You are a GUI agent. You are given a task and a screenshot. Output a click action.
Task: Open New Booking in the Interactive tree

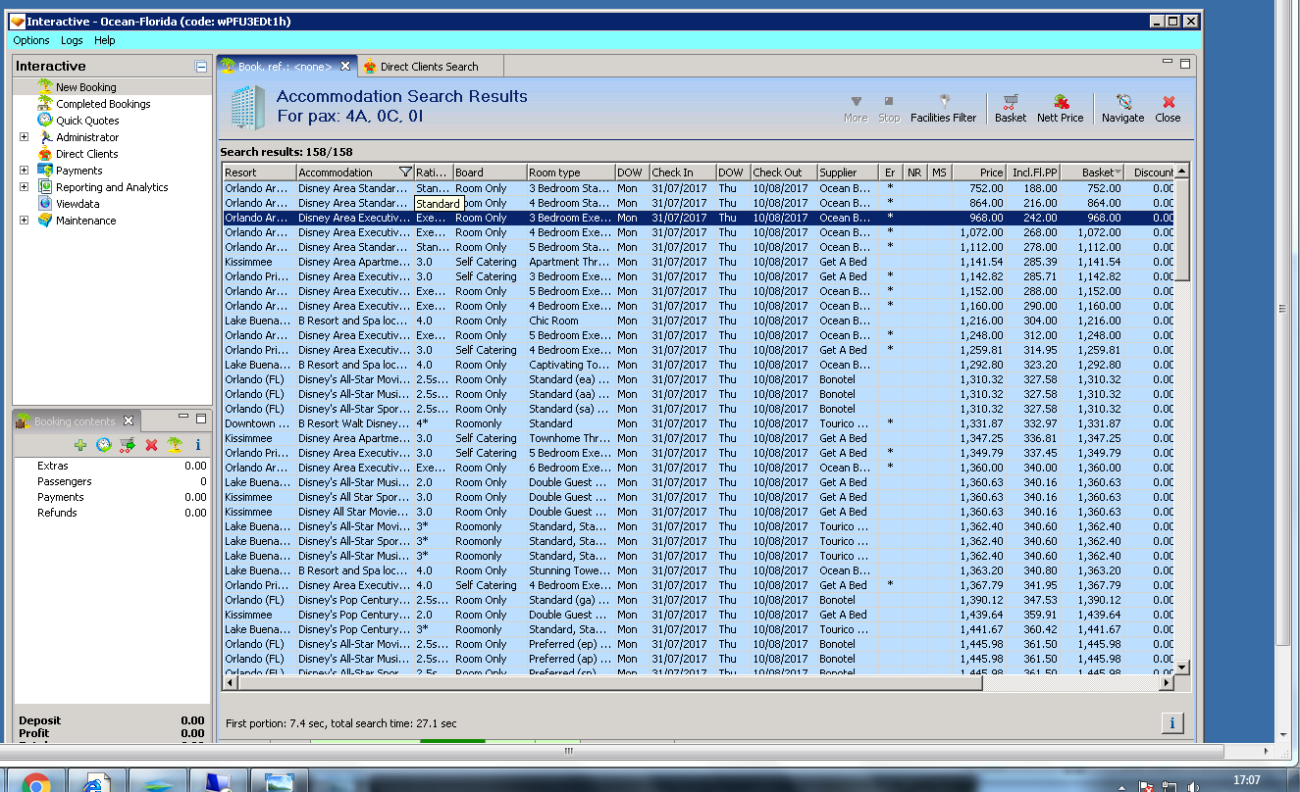[x=85, y=87]
